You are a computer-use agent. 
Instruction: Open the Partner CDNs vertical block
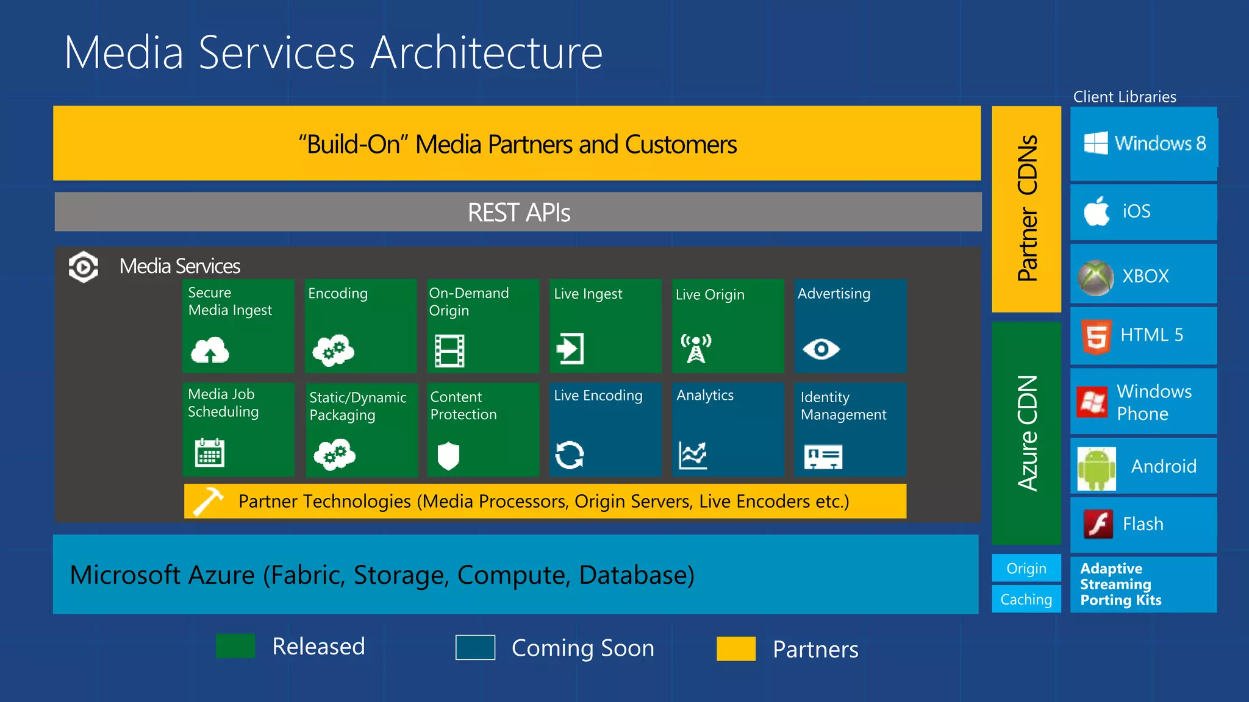click(x=1026, y=209)
